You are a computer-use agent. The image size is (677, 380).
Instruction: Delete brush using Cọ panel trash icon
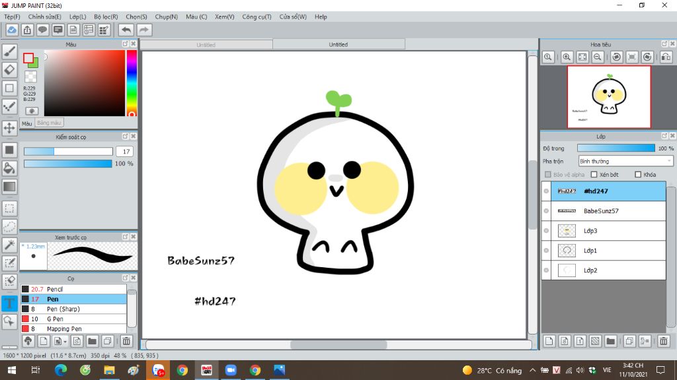click(x=126, y=341)
